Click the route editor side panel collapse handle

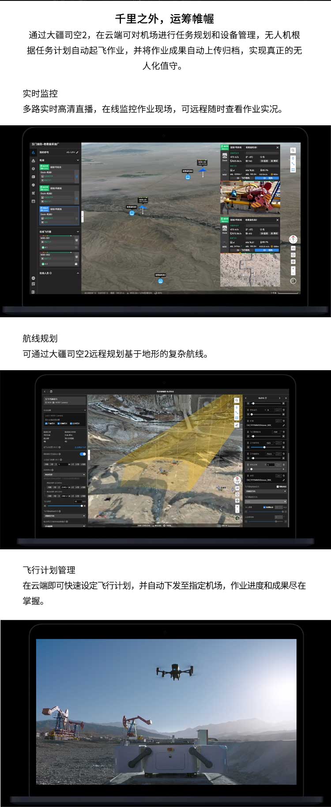pyautogui.click(x=89, y=455)
